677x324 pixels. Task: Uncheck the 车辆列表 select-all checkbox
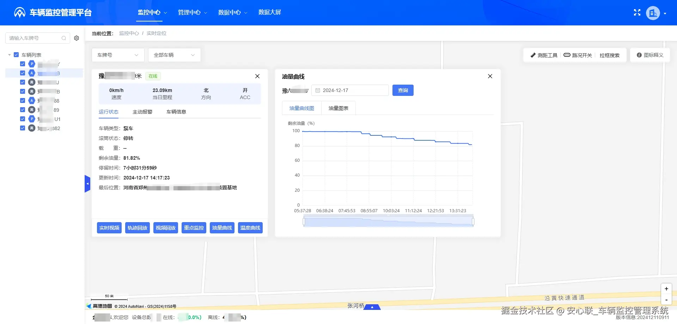16,55
